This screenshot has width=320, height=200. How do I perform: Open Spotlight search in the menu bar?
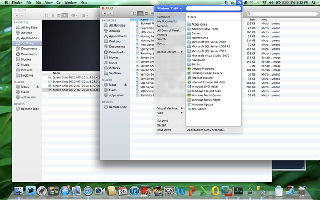coord(314,3)
